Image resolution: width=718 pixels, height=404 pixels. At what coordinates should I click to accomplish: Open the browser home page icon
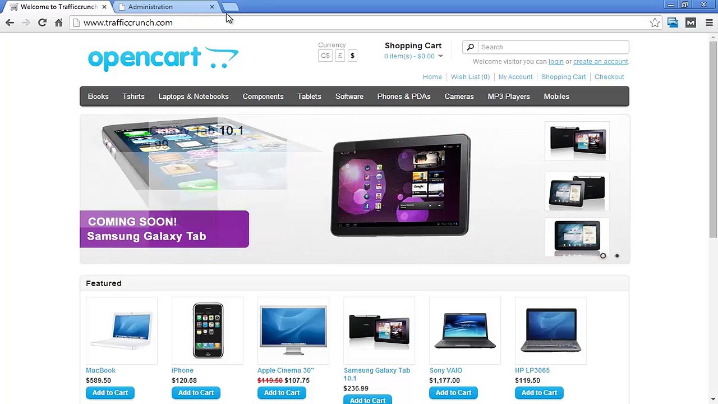point(58,22)
